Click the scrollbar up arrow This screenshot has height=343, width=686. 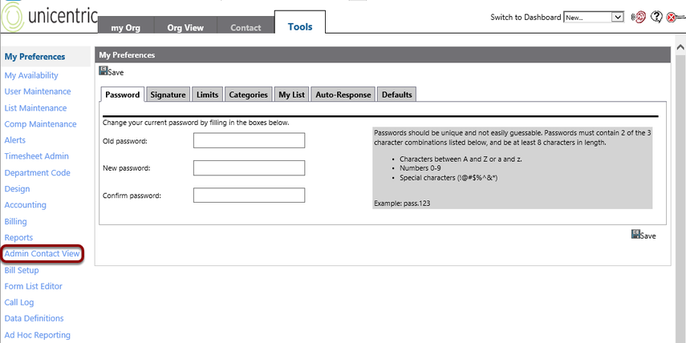tap(680, 46)
